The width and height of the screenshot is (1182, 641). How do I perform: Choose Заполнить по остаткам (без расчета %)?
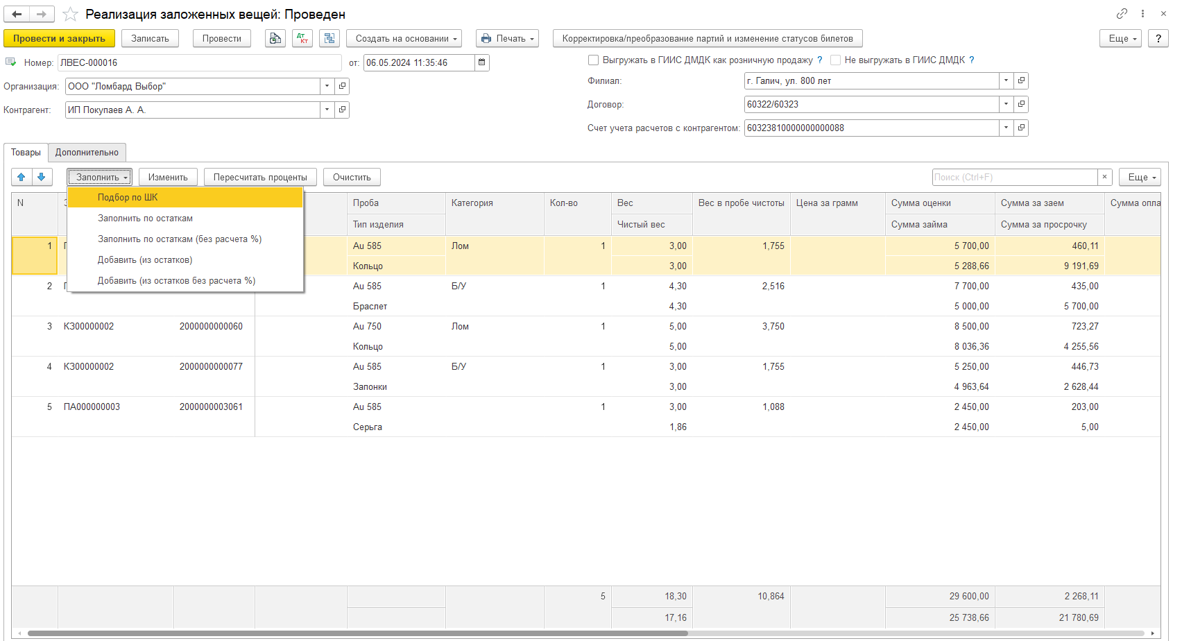[x=185, y=239]
